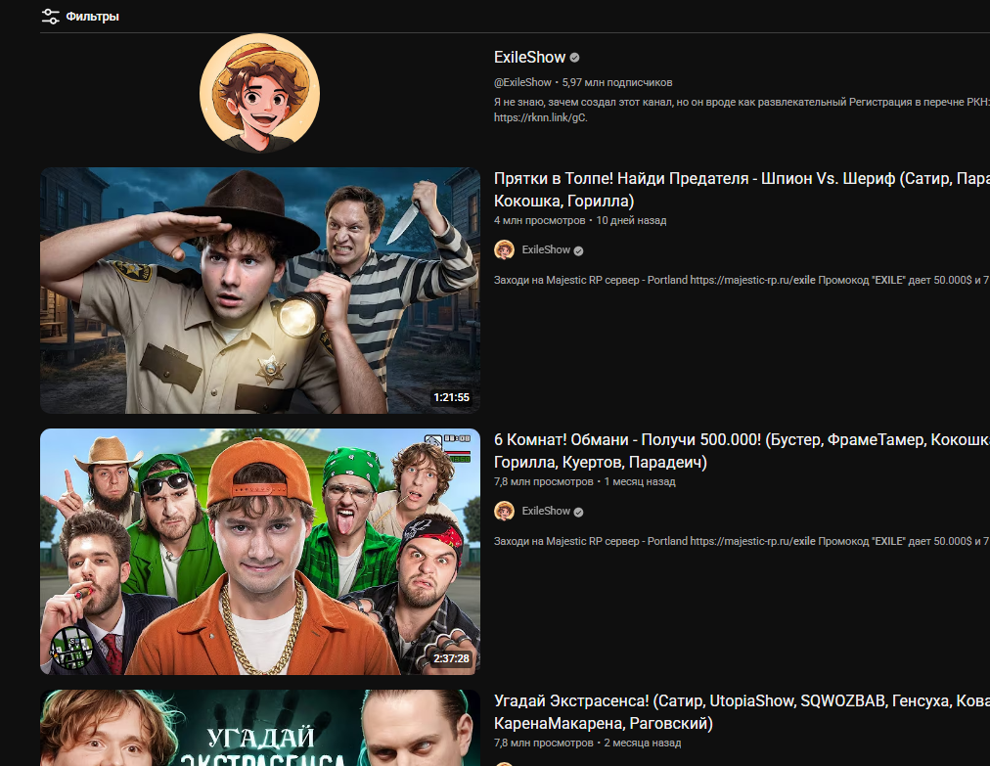The width and height of the screenshot is (990, 766).
Task: Click the filter sliders icon
Action: coord(51,17)
